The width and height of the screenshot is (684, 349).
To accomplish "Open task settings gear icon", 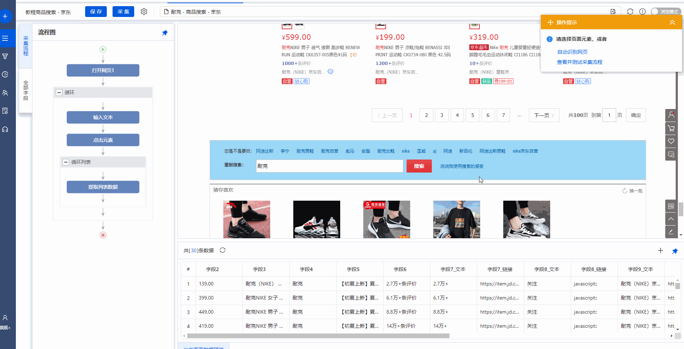I will pos(144,12).
